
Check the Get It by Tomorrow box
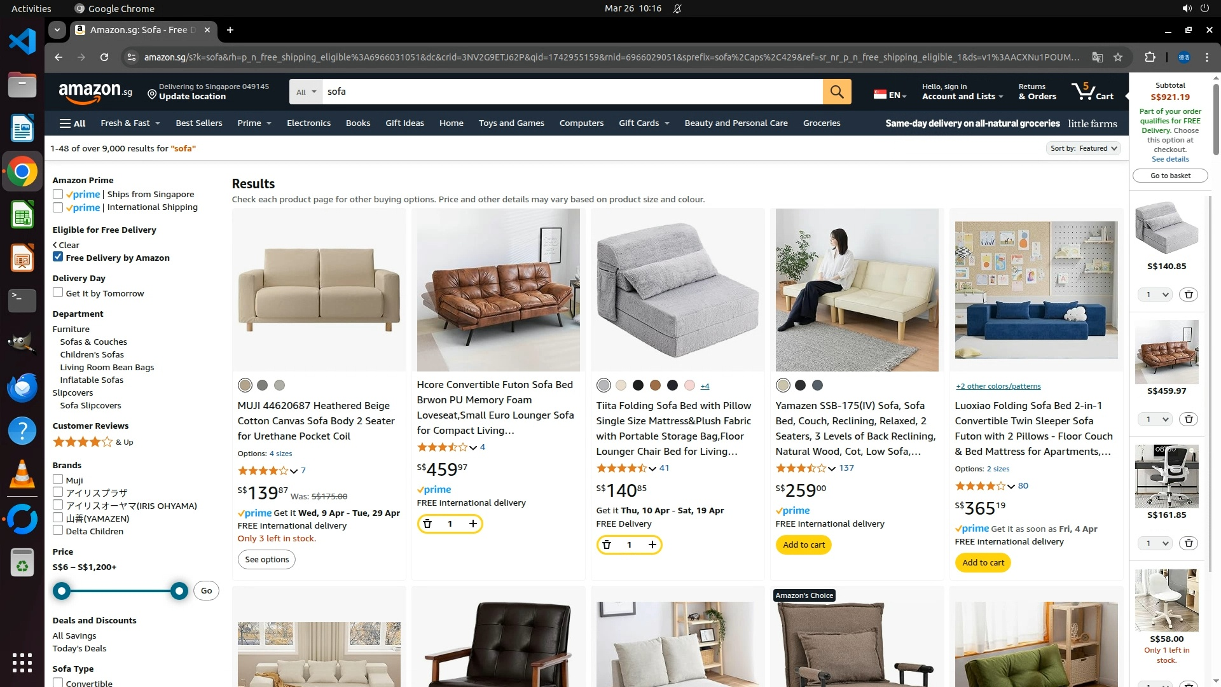(58, 293)
